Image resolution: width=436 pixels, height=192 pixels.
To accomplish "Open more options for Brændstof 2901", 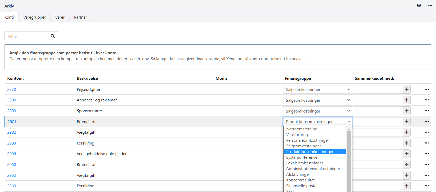I will (x=427, y=122).
